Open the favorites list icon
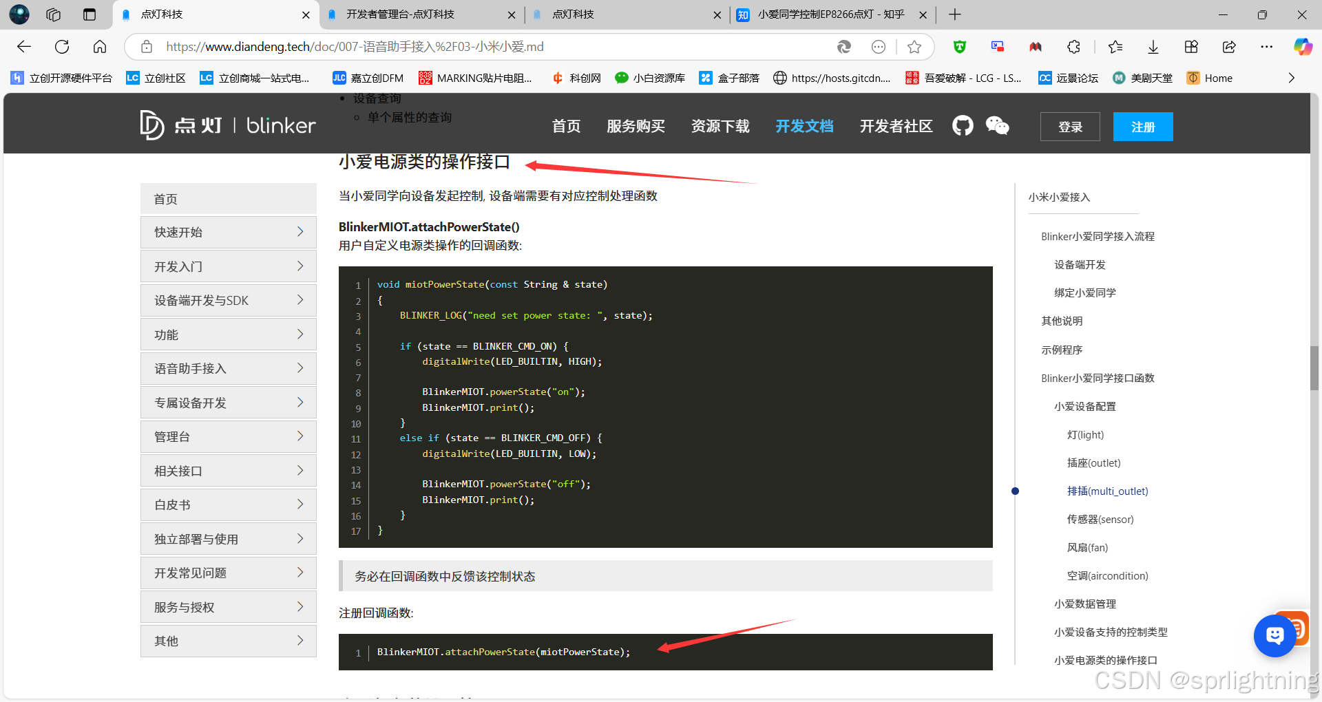 (1115, 47)
